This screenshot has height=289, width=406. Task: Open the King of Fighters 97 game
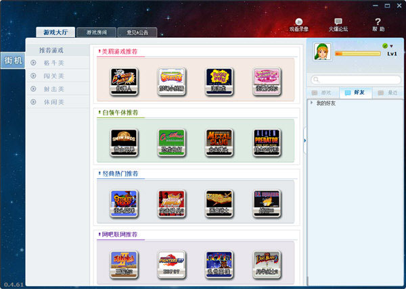pos(171,265)
